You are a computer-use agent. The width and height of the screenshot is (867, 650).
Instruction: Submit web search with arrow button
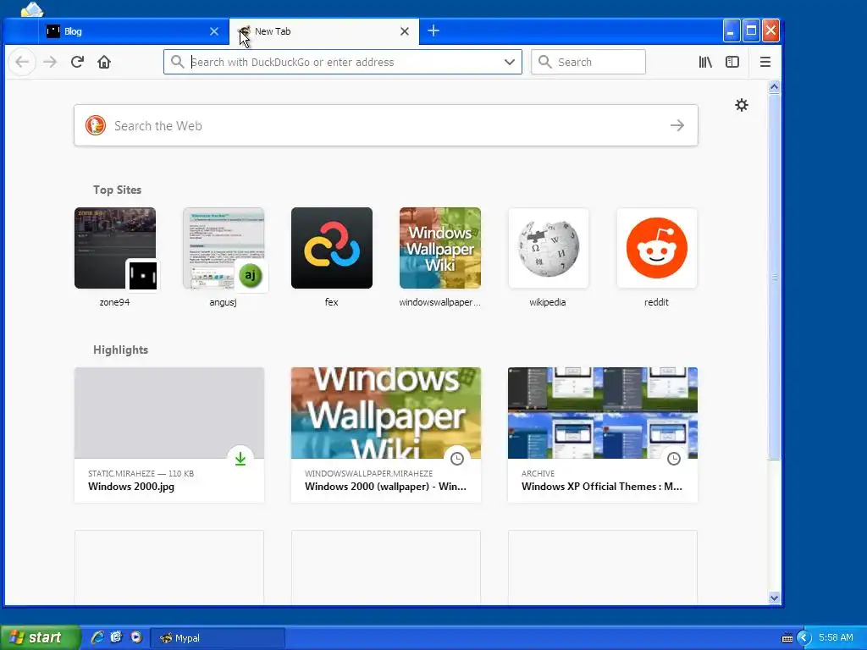pos(677,125)
